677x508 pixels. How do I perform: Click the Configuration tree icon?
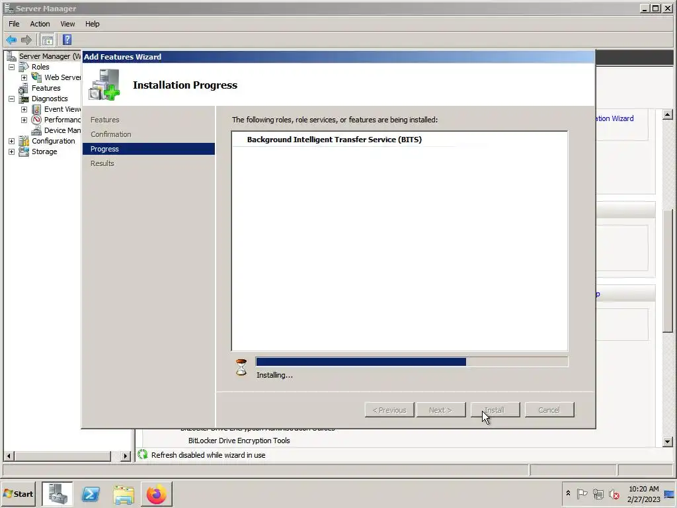coord(24,142)
